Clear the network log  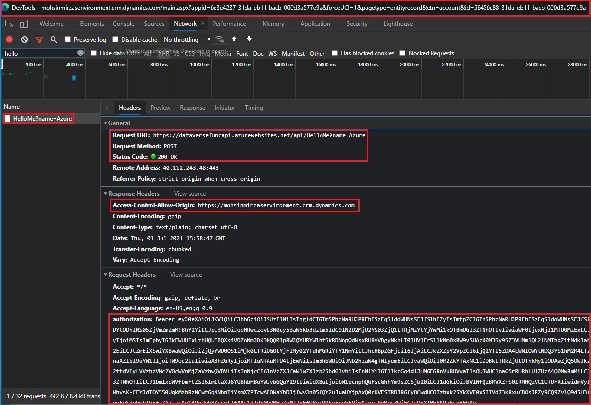(24, 39)
